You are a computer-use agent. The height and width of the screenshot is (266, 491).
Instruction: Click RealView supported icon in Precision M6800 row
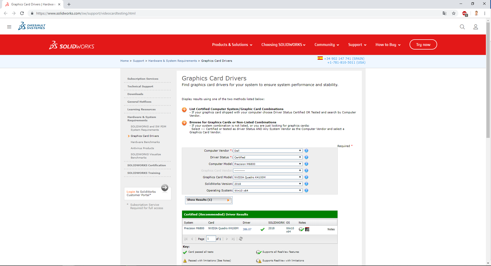coord(301,229)
